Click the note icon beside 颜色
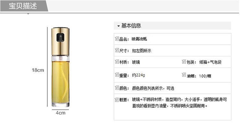Screen dimensions: 240x128 coord(117,88)
